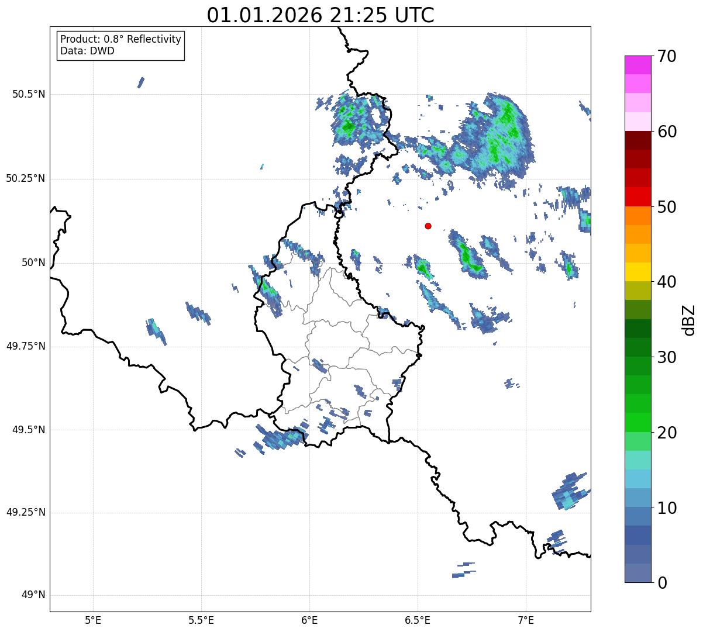Click the colorbar tick label 40
This screenshot has height=632, width=703.
point(667,282)
